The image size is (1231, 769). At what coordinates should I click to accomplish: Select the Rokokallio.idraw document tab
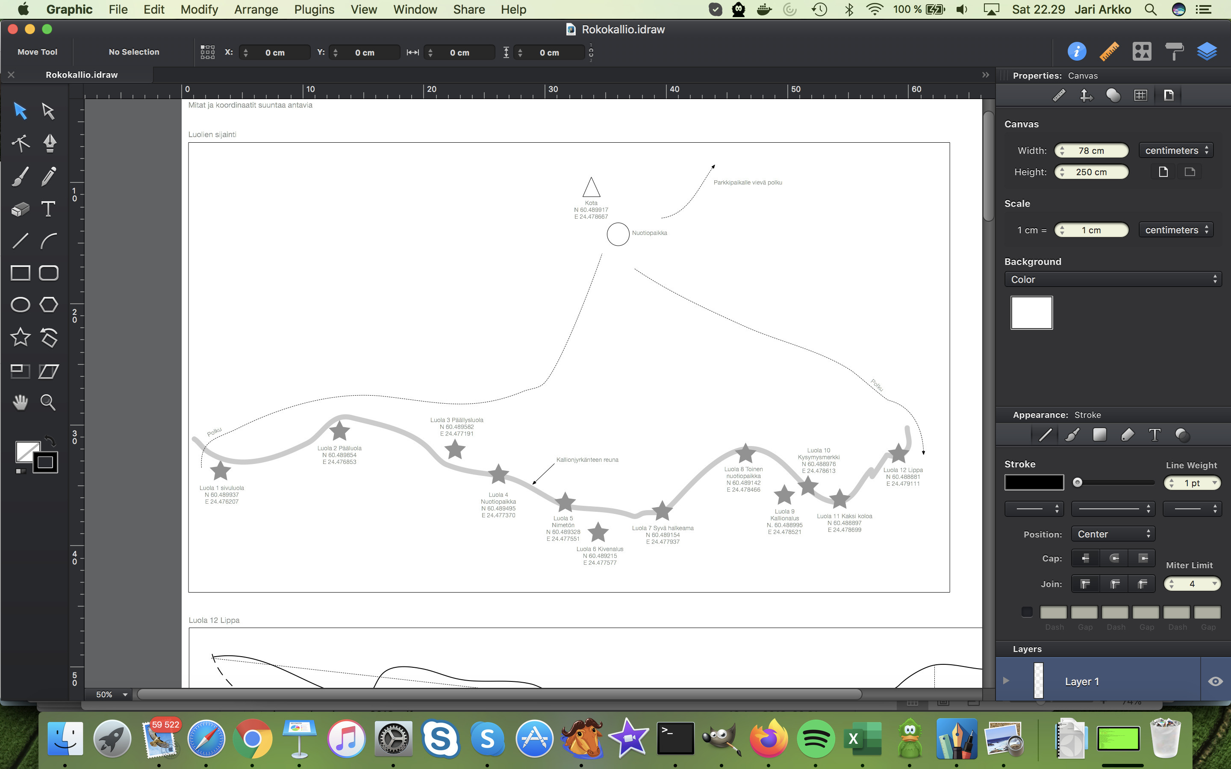click(x=81, y=75)
